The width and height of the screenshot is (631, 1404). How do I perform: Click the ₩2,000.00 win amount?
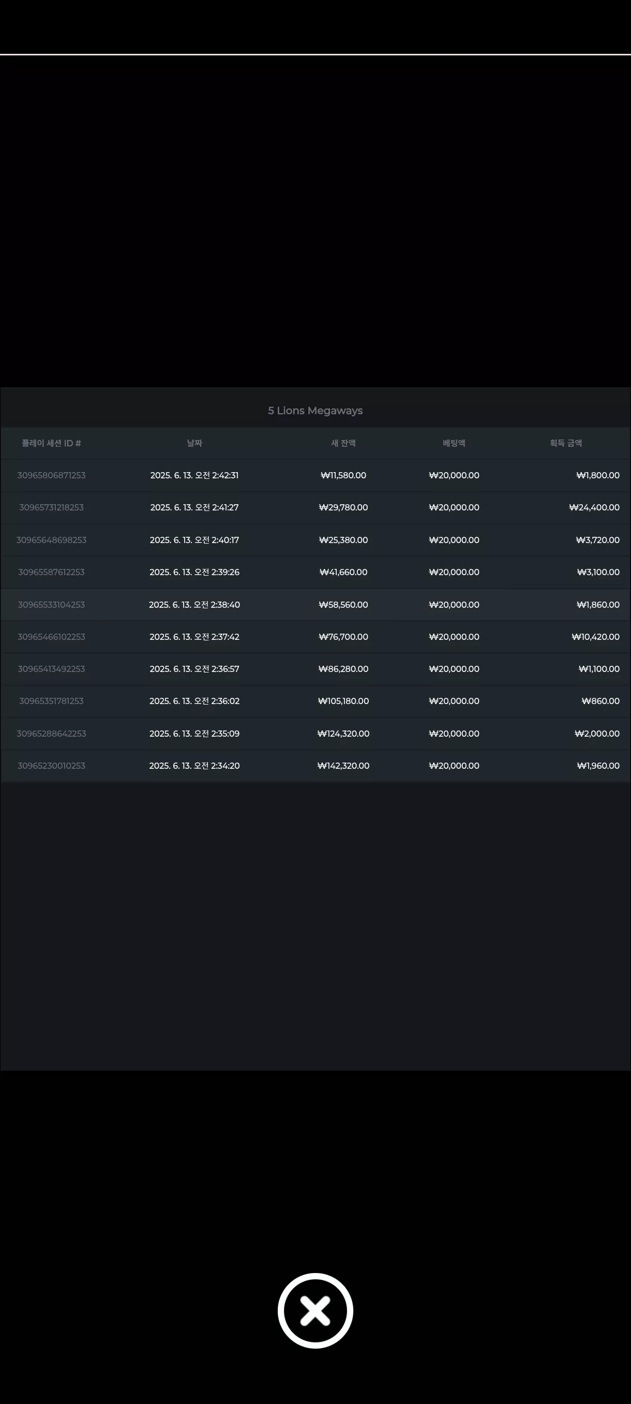(x=597, y=734)
